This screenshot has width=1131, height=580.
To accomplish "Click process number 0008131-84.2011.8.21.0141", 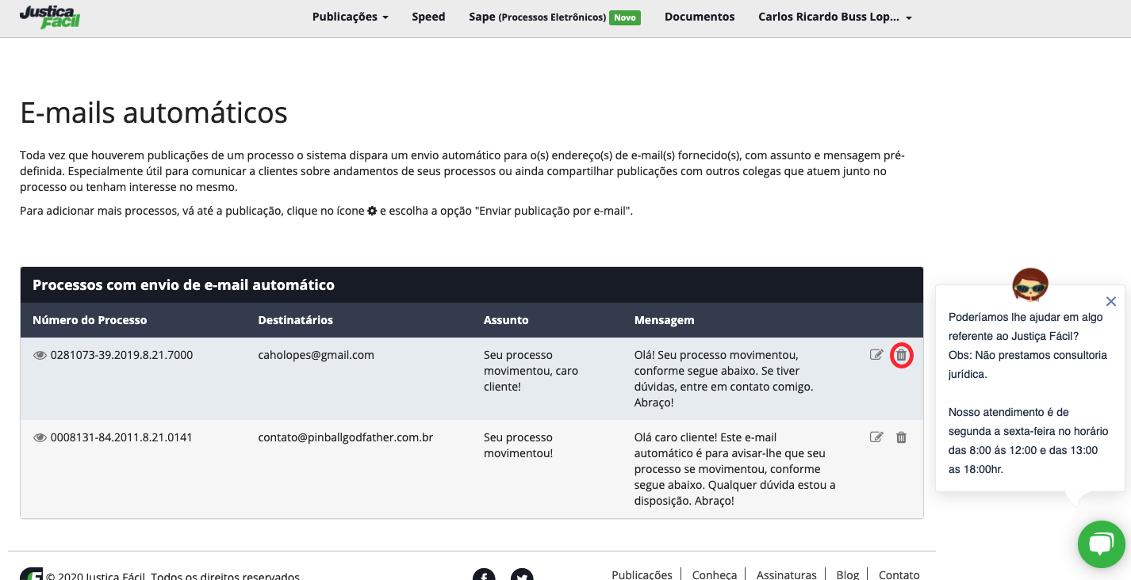I will point(121,437).
